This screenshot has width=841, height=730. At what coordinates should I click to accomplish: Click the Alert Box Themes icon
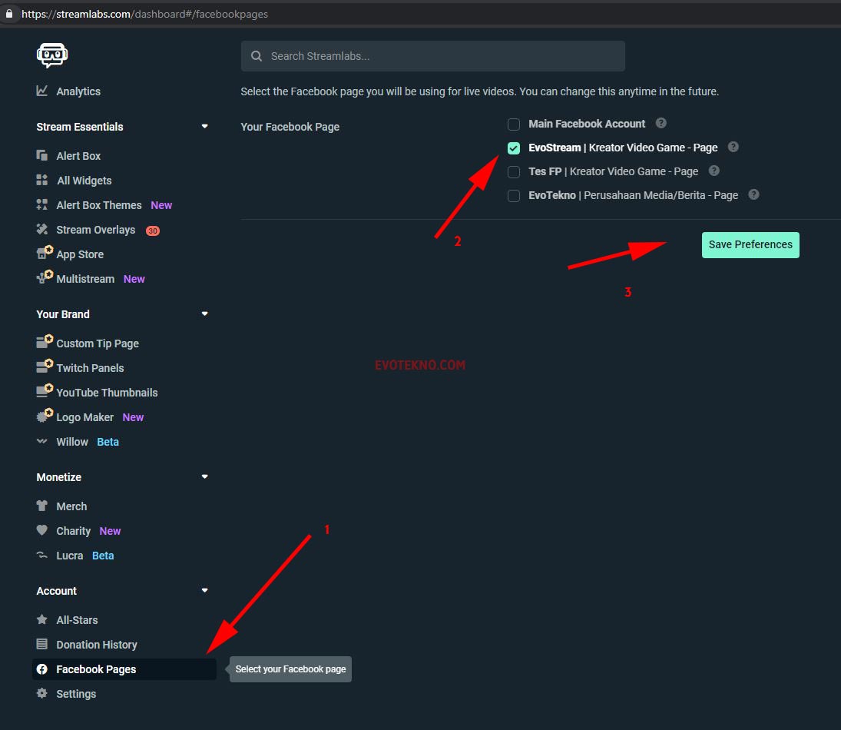coord(41,204)
